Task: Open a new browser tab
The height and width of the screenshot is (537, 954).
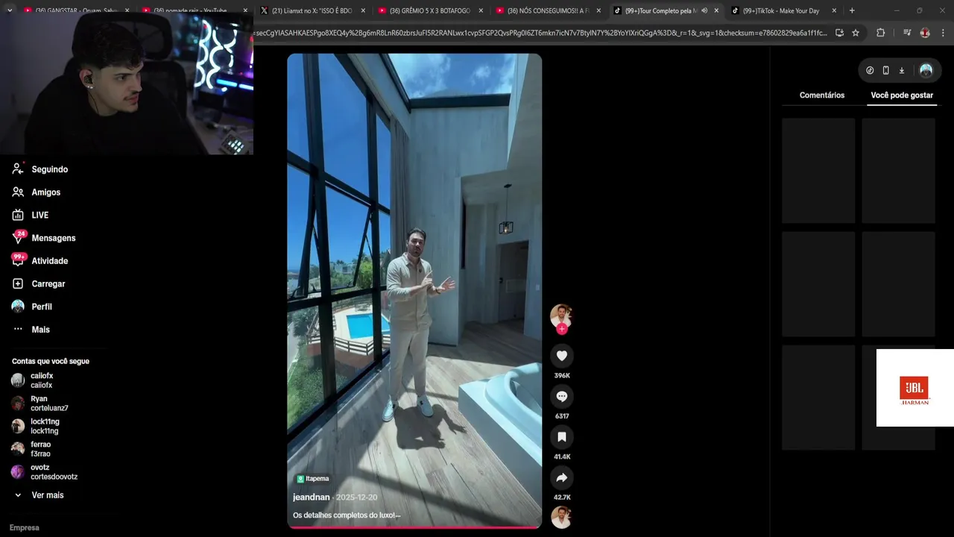Action: (x=852, y=10)
